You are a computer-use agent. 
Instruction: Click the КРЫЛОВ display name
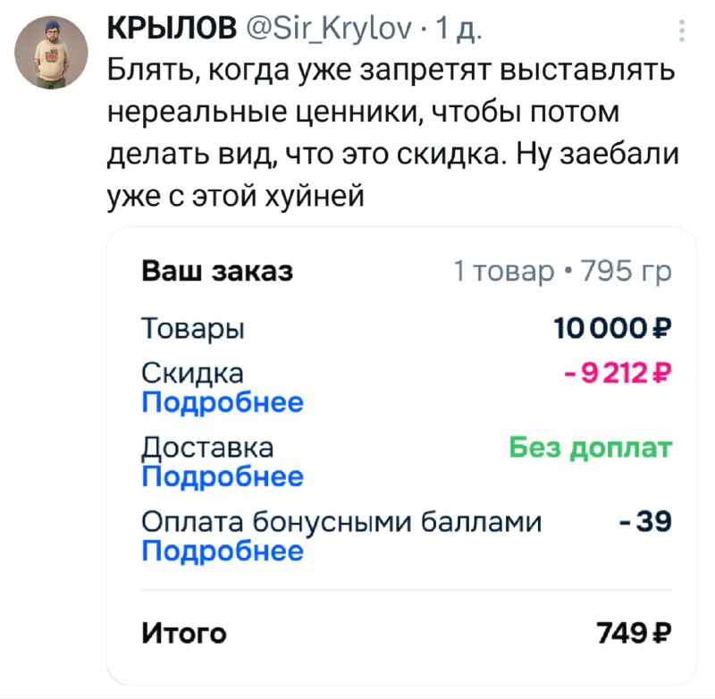(169, 34)
